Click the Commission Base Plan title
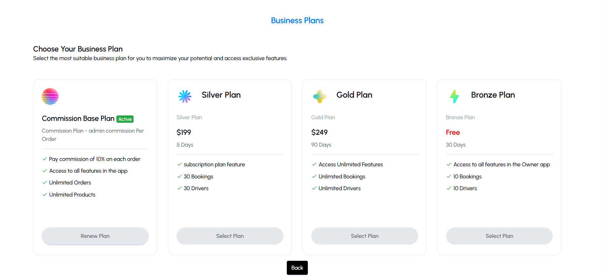Image resolution: width=601 pixels, height=277 pixels. click(78, 119)
